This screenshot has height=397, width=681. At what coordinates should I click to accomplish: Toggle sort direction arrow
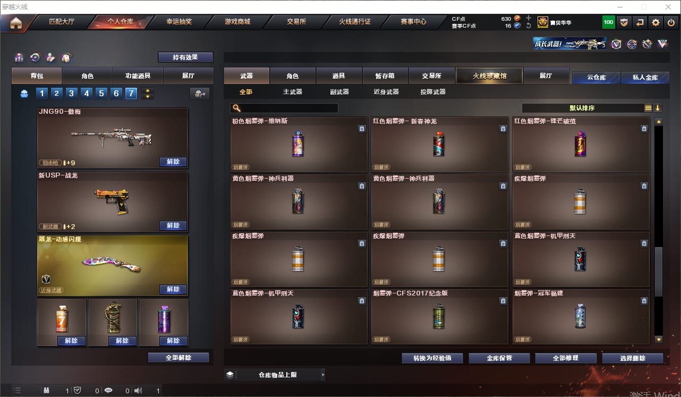click(x=658, y=108)
